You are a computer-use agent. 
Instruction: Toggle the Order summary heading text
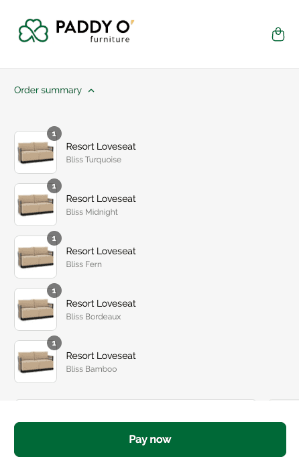pyautogui.click(x=48, y=90)
